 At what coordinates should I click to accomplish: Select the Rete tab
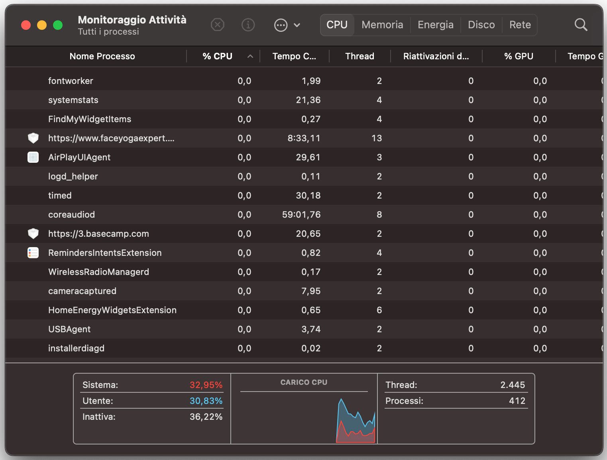click(520, 25)
